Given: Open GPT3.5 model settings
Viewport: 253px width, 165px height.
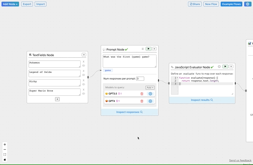Looking at the screenshot, I should click(x=150, y=94).
